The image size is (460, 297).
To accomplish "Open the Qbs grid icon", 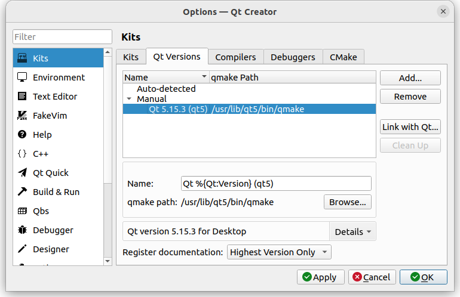I will [x=22, y=211].
